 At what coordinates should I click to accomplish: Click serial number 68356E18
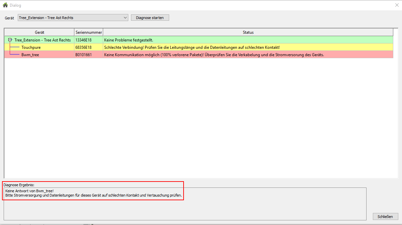[83, 47]
